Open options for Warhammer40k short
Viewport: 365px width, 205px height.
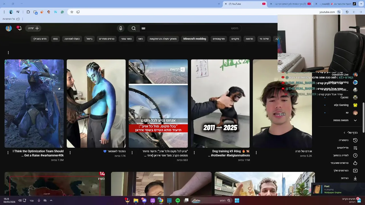coord(8,153)
